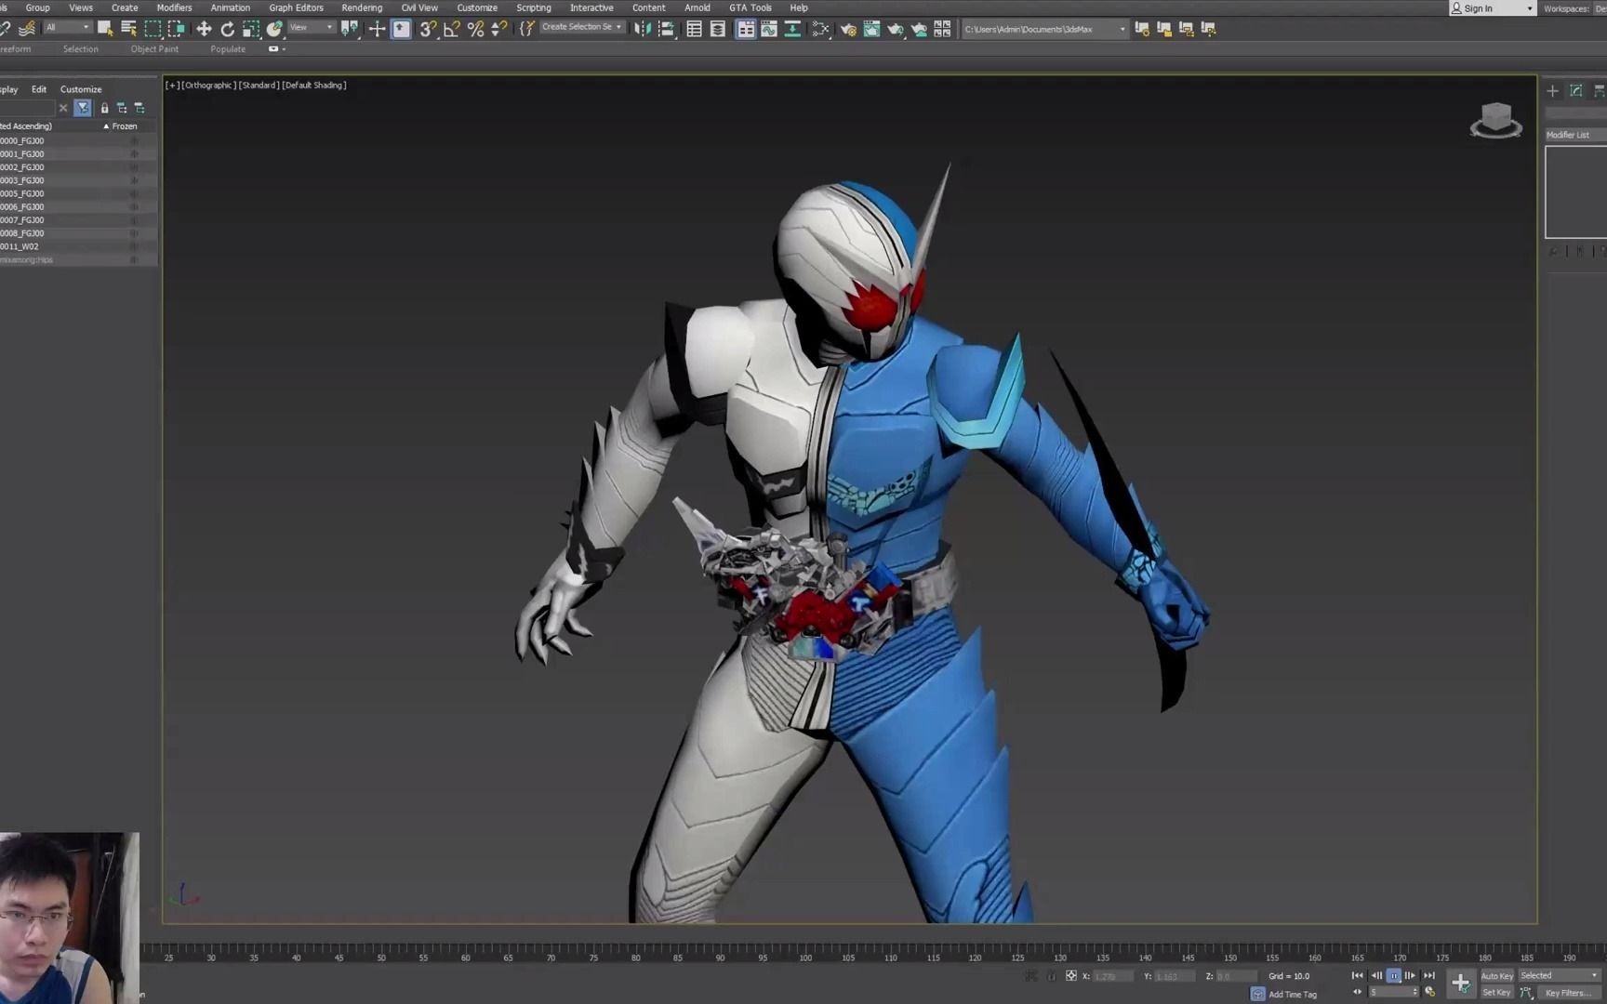Open the Rendering menu

(x=362, y=7)
